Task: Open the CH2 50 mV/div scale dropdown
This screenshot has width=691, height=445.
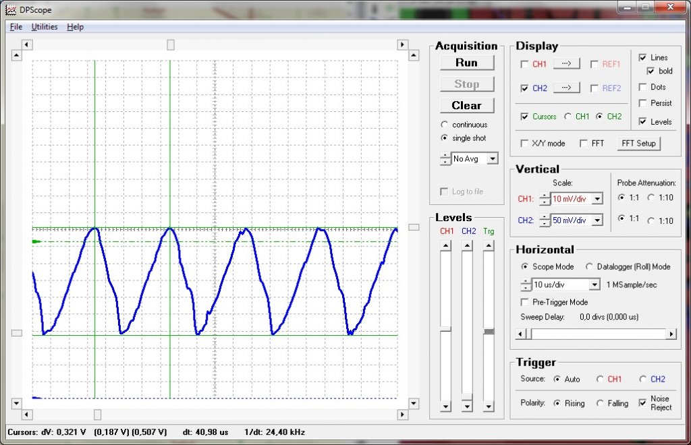Action: 598,220
